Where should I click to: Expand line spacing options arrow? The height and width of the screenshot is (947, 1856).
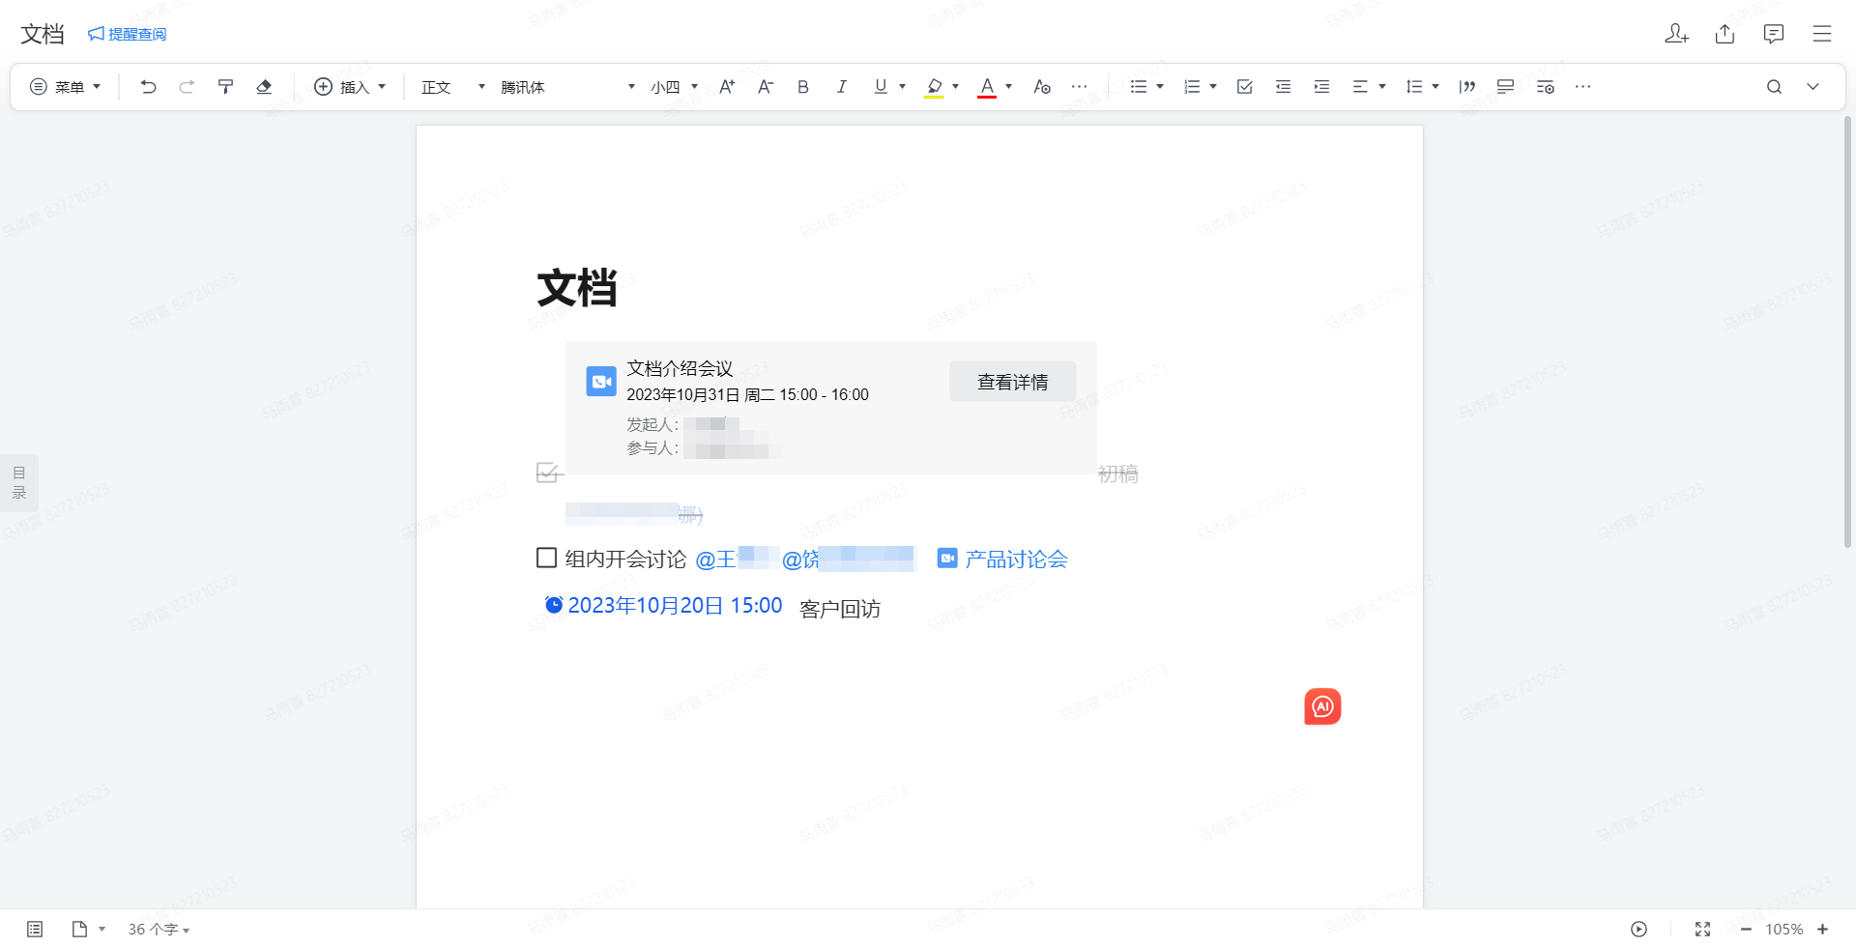(x=1435, y=87)
